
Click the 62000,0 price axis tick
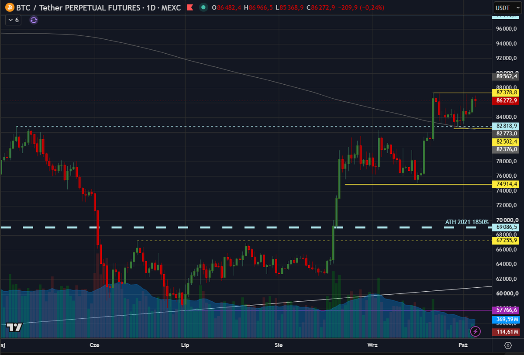tap(506, 279)
